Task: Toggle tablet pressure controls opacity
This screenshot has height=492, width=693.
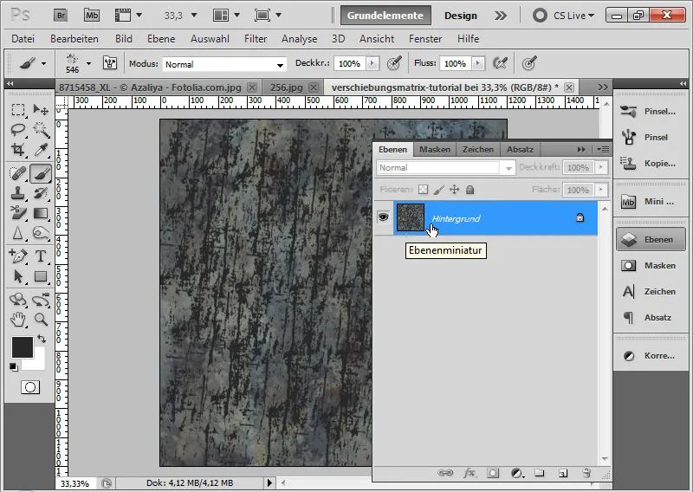Action: click(394, 63)
